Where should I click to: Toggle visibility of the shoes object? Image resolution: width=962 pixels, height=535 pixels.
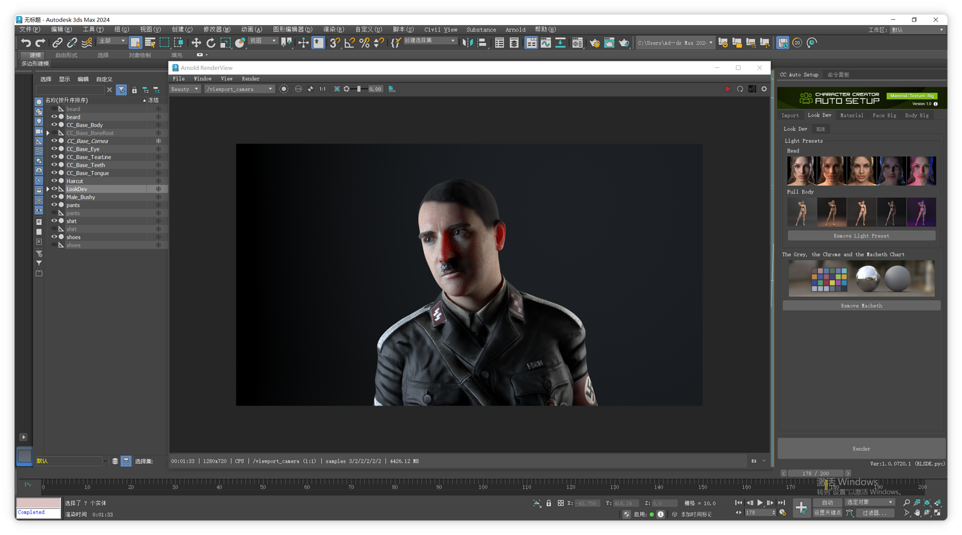(54, 237)
